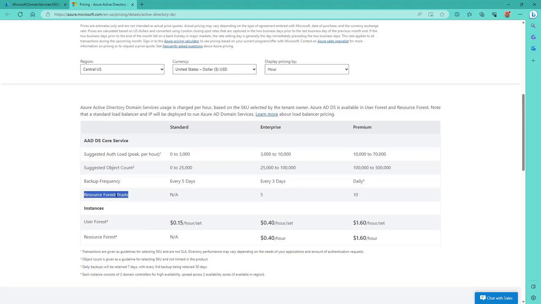Screen dimensions: 541x304
Task: Click the Standard column header
Action: [x=179, y=127]
